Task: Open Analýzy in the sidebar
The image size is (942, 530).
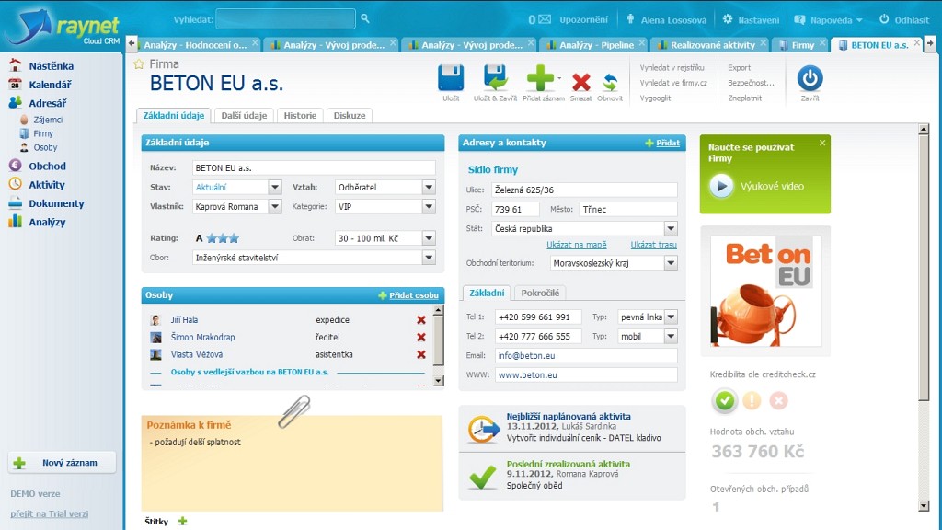Action: coord(47,222)
